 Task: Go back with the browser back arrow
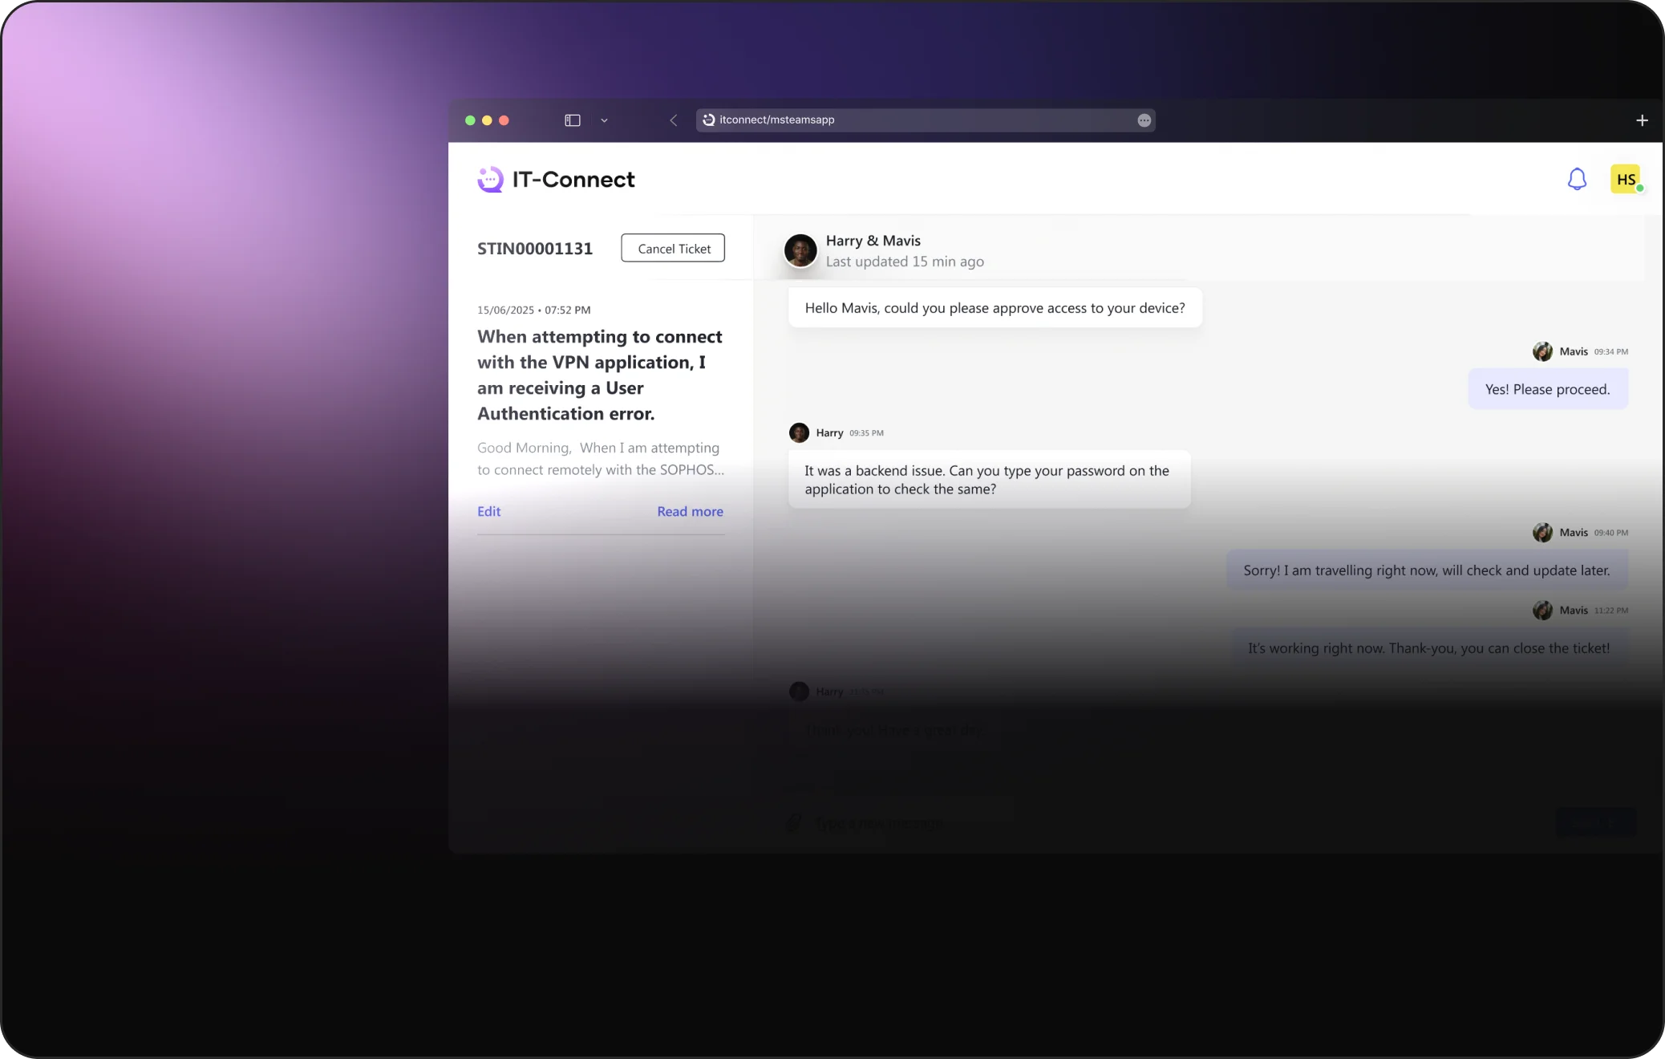pos(674,120)
